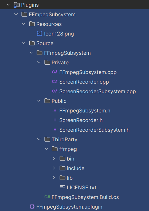This screenshot has width=149, height=211.
Task: Collapse the Plugins root node chevron
Action: point(8,5)
